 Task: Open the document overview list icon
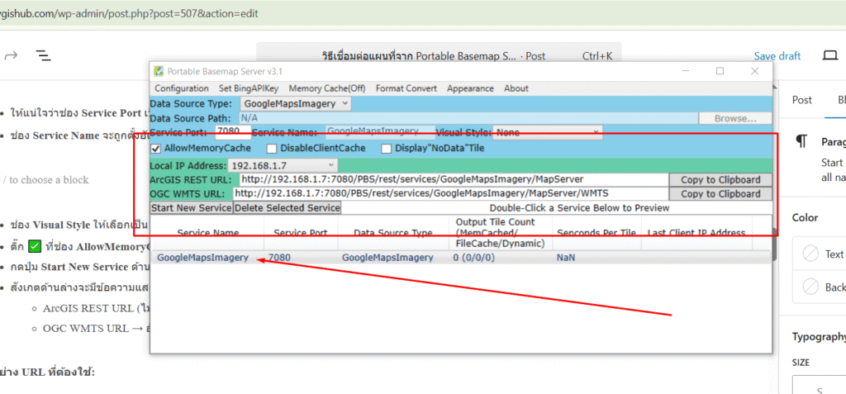point(44,55)
